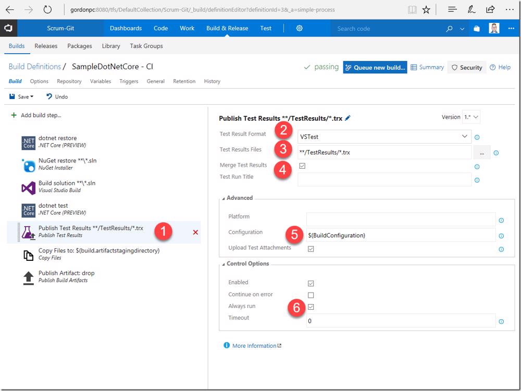The width and height of the screenshot is (521, 391).
Task: Click info icon for Upload Test Attachments
Action: pyautogui.click(x=501, y=249)
